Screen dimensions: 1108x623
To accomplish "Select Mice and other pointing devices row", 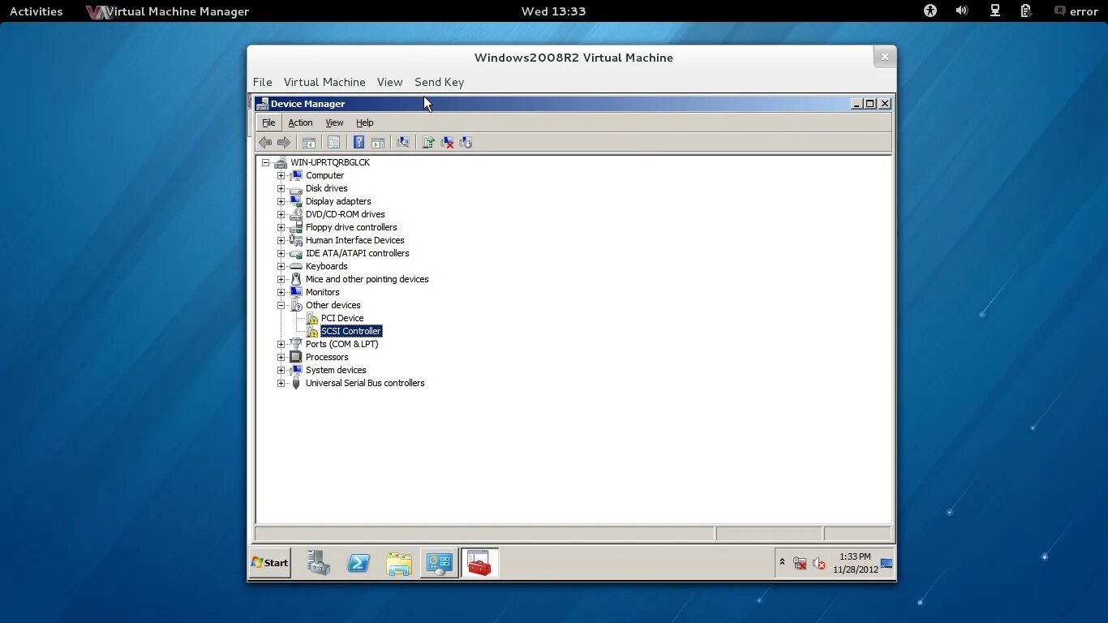I will [x=367, y=279].
